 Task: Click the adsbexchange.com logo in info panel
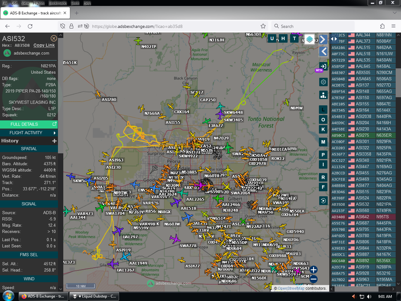(x=26, y=53)
